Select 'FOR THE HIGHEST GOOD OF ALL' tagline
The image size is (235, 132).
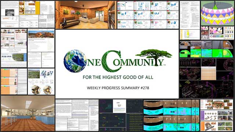click(x=118, y=77)
